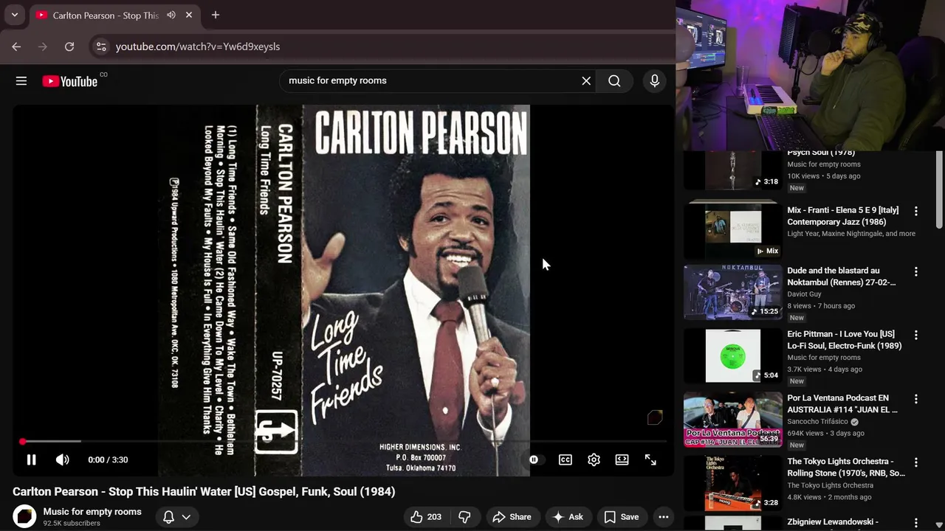This screenshot has width=945, height=531.
Task: Open options for Tokyo Lights Orchestra video
Action: tap(916, 462)
